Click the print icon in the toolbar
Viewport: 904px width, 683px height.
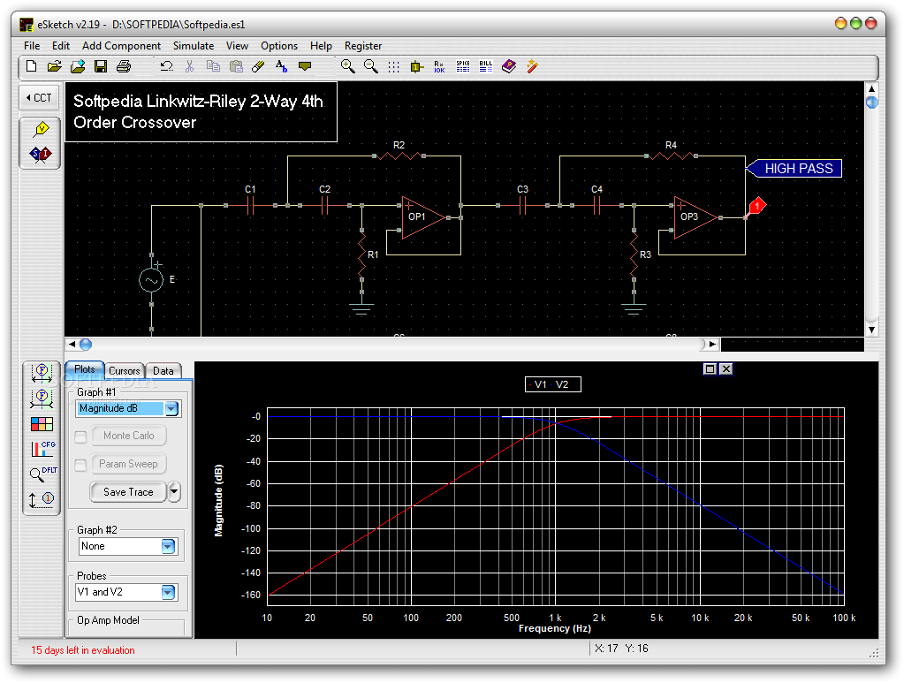coord(124,66)
